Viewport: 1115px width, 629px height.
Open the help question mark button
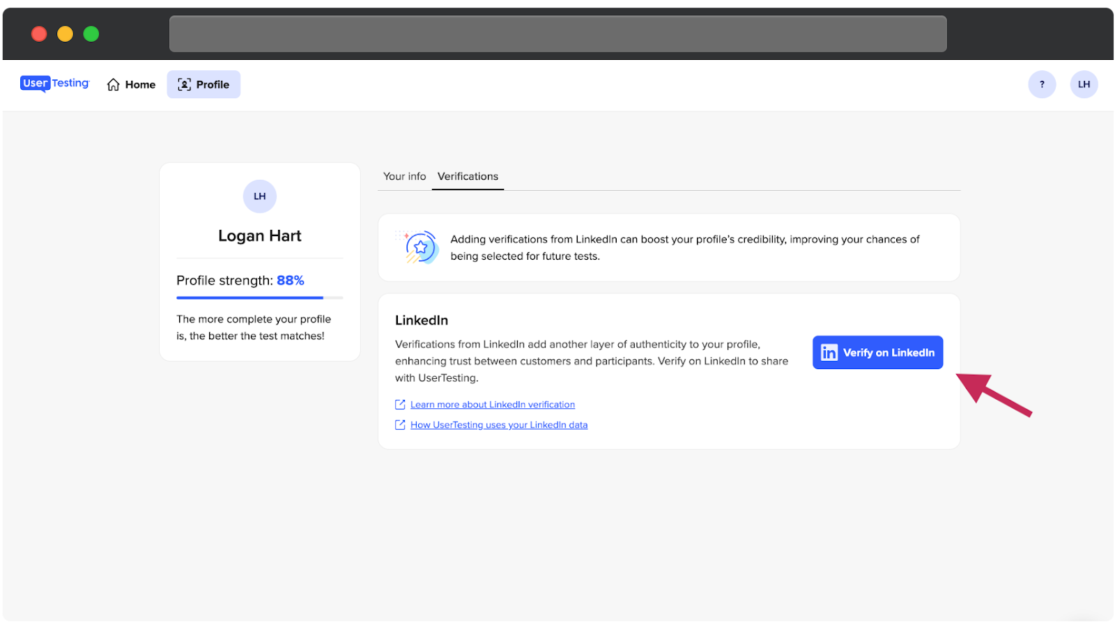click(1042, 84)
